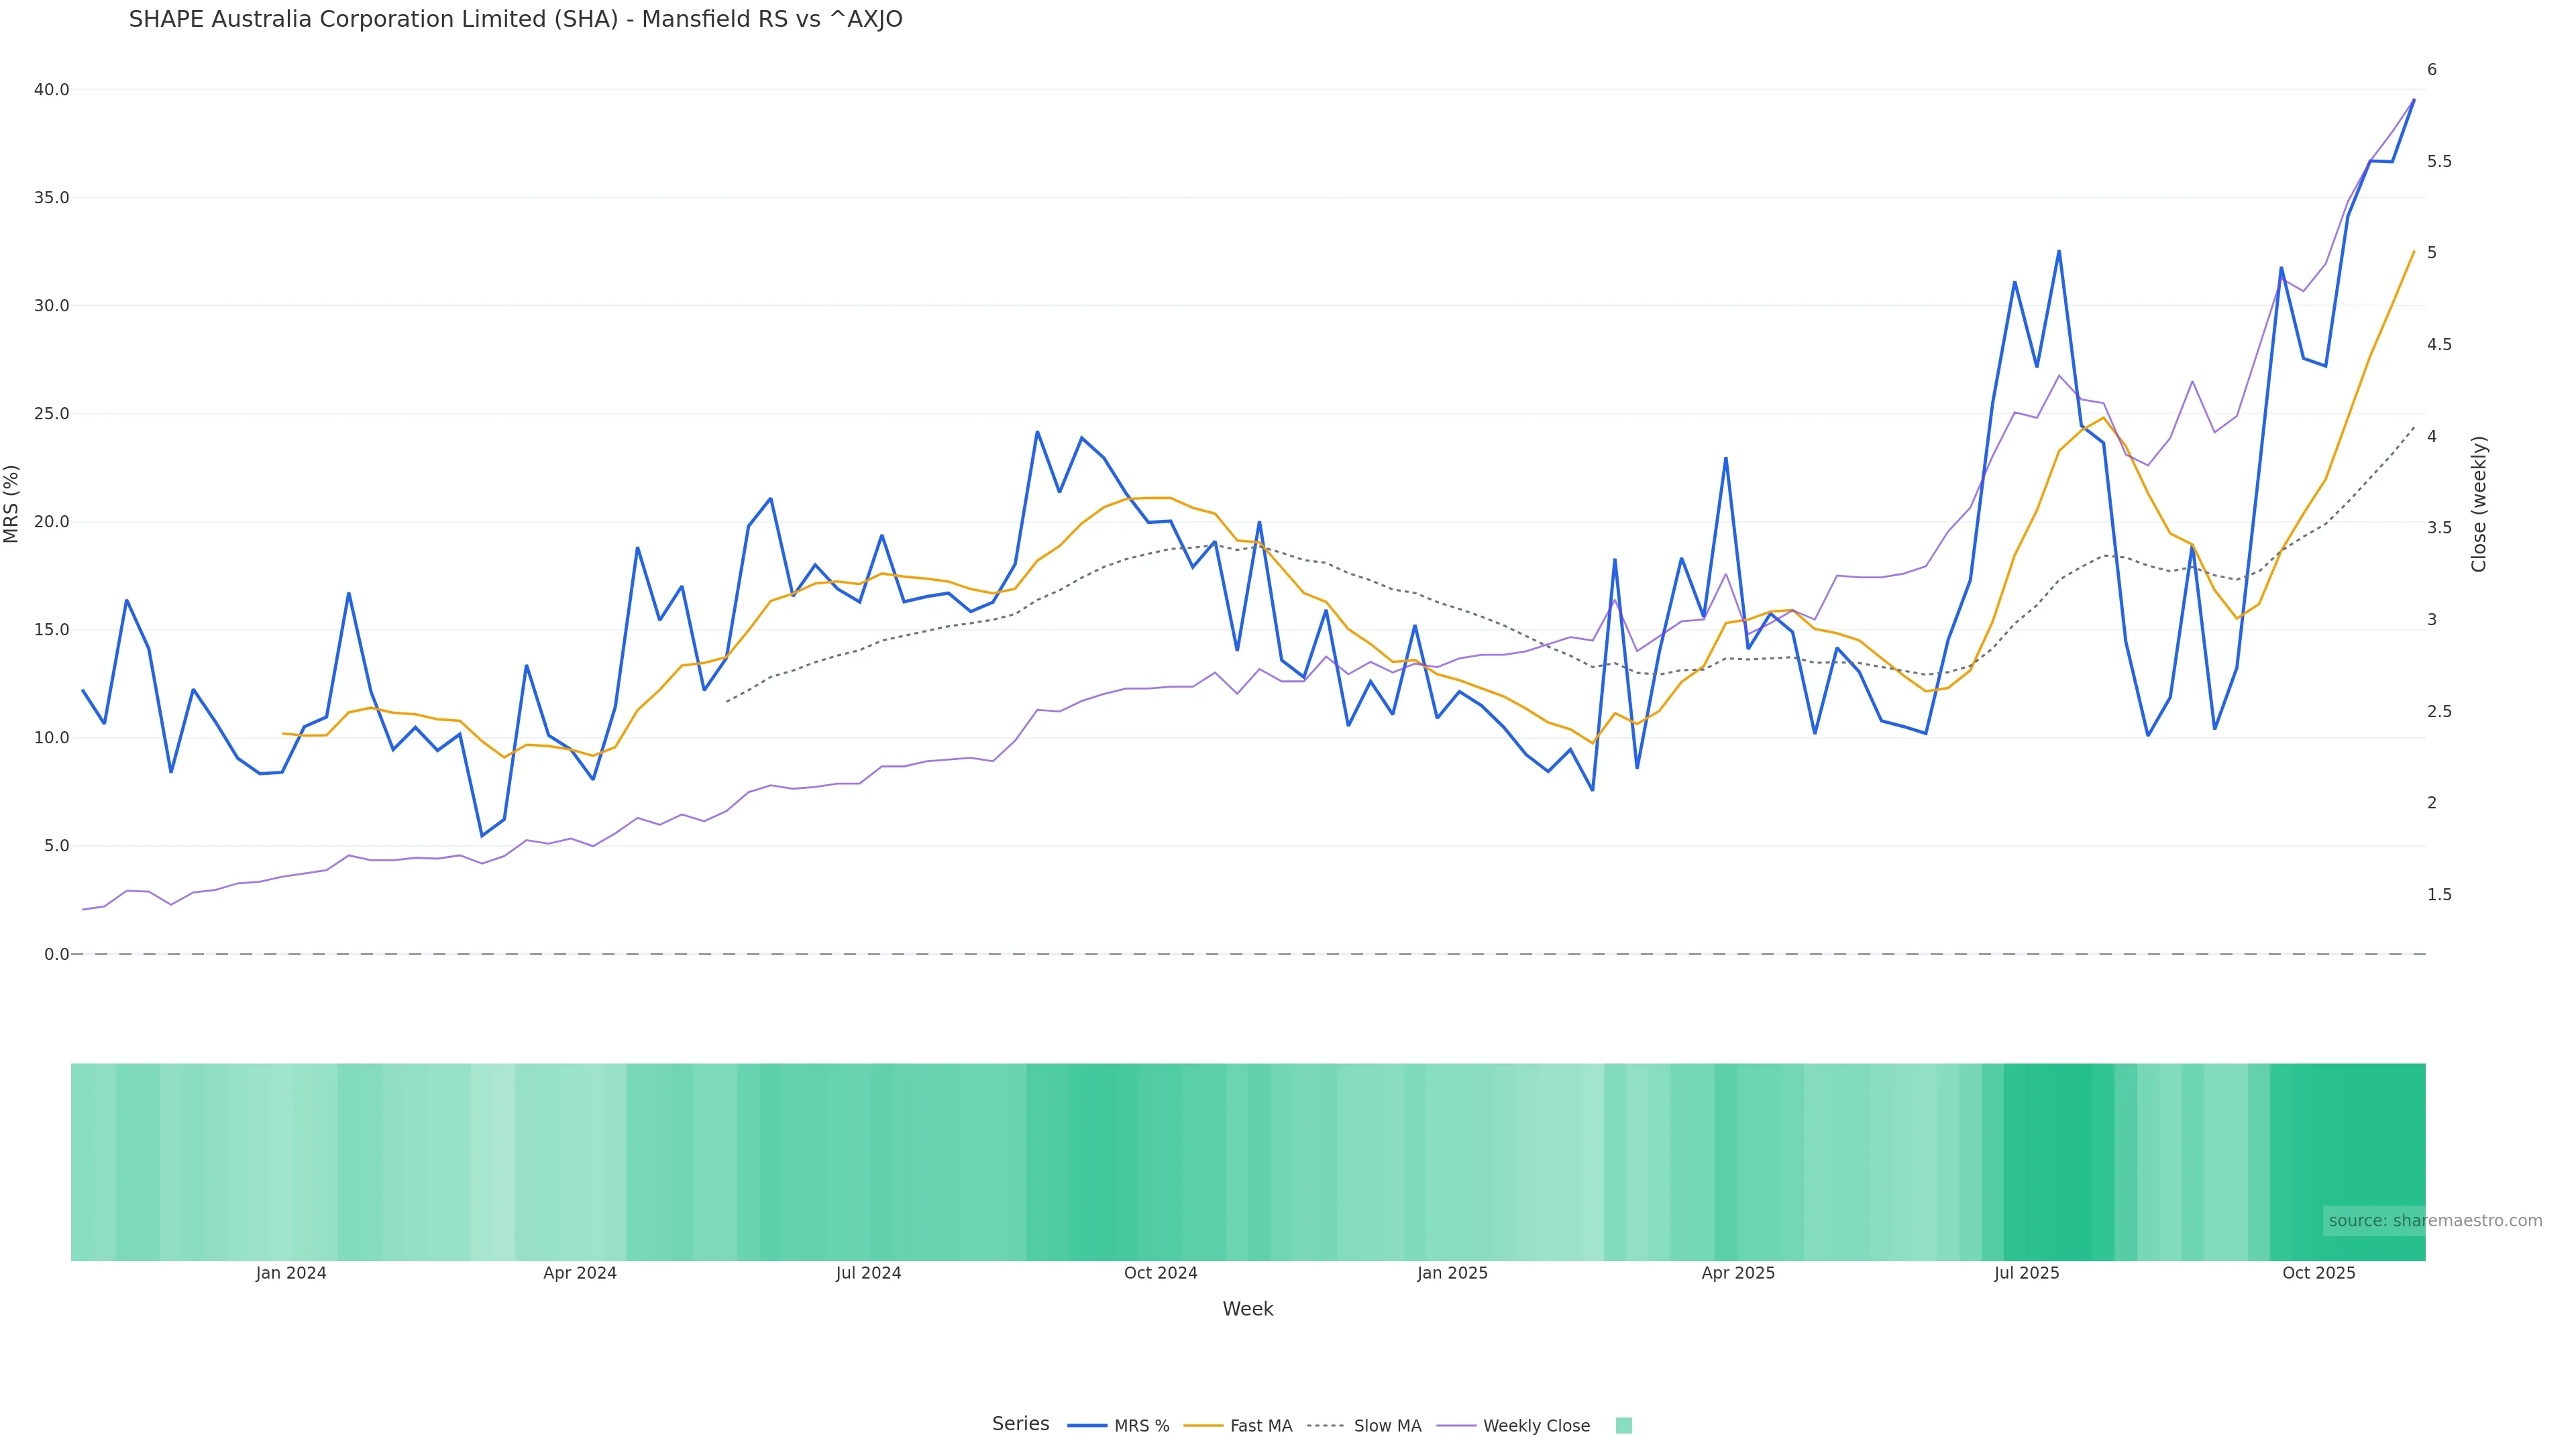Click the orange Fast MA legend line icon
This screenshot has height=1449, width=2576.
tap(1203, 1426)
